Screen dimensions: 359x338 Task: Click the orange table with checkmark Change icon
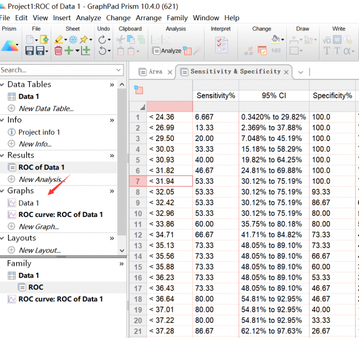[262, 51]
